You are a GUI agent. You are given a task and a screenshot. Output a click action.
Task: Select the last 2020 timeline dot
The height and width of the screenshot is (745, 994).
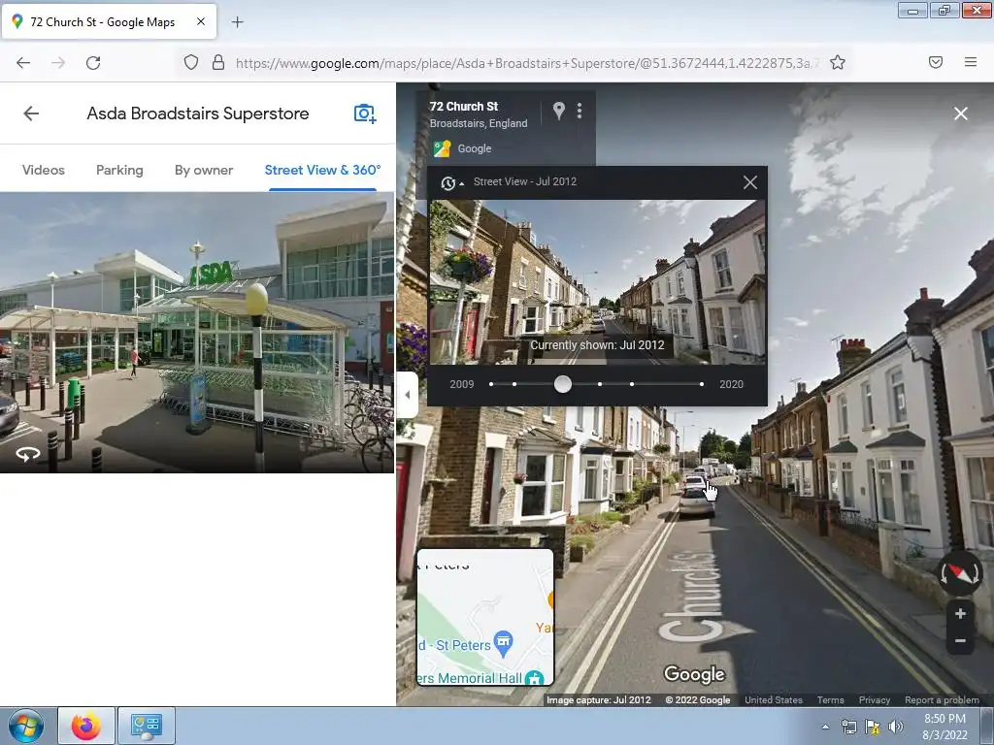(701, 384)
